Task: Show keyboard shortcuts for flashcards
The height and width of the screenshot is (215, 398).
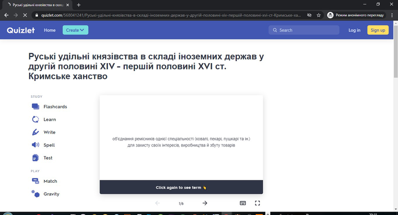Action: (243, 203)
